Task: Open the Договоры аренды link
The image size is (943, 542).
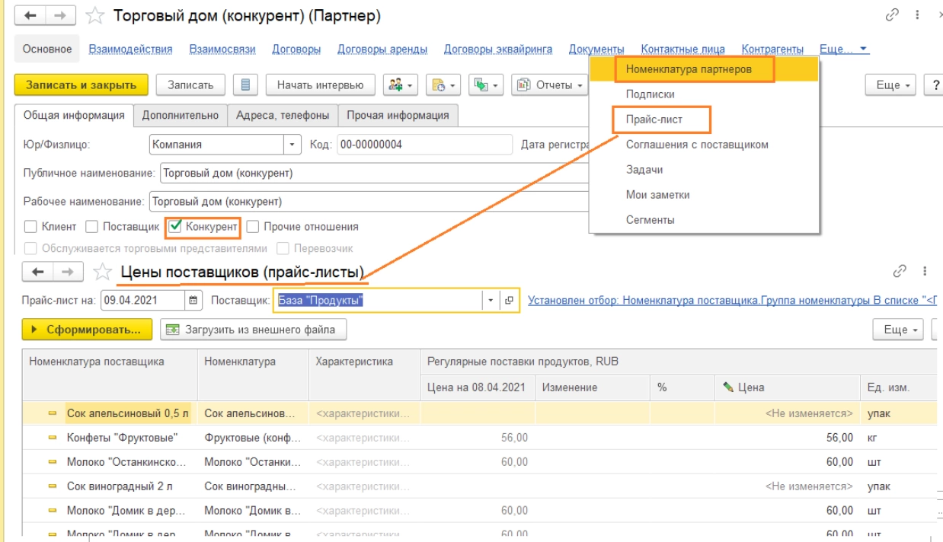Action: (382, 49)
